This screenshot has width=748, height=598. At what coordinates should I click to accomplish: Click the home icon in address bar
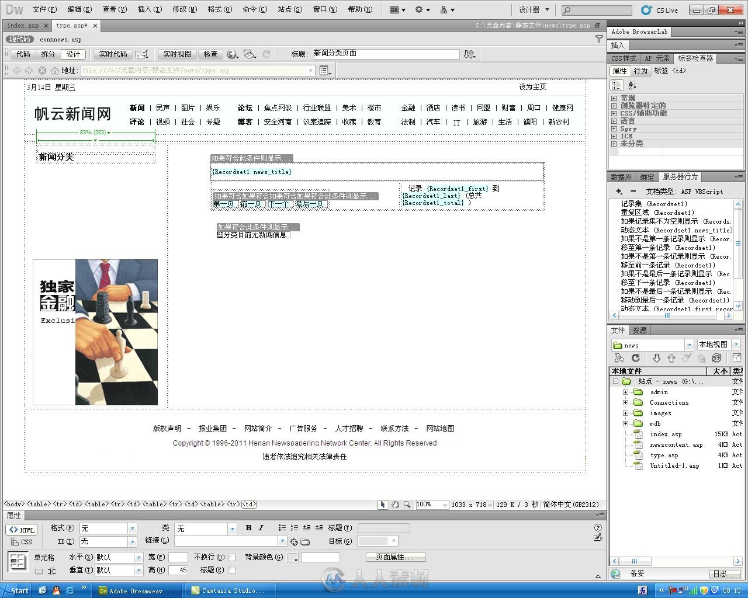coord(55,70)
